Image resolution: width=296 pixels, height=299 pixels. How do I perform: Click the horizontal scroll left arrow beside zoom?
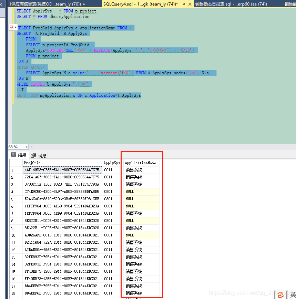point(32,147)
